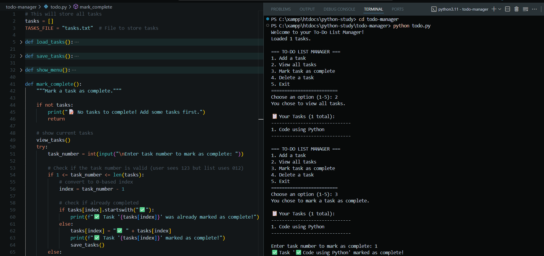Open the OUTPUT tab
Viewport: 544px width, 256px height.
(x=307, y=9)
